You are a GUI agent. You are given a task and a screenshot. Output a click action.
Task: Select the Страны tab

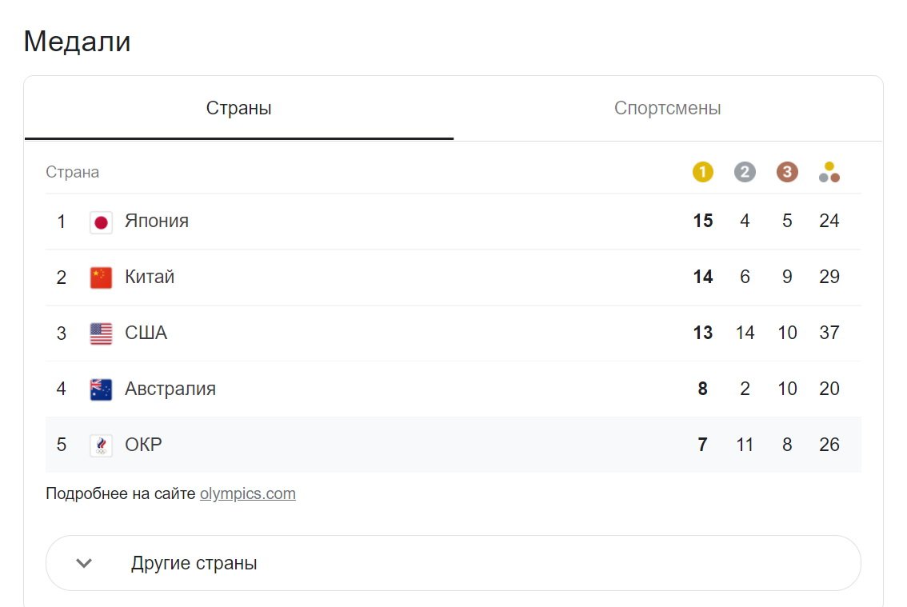[238, 108]
